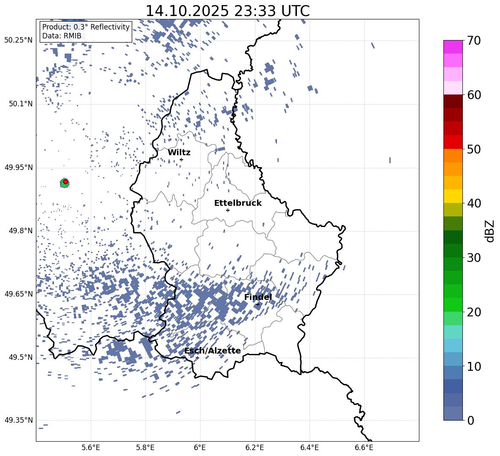Image resolution: width=500 pixels, height=456 pixels.
Task: Click the 50 tick on colorbar
Action: (x=474, y=149)
